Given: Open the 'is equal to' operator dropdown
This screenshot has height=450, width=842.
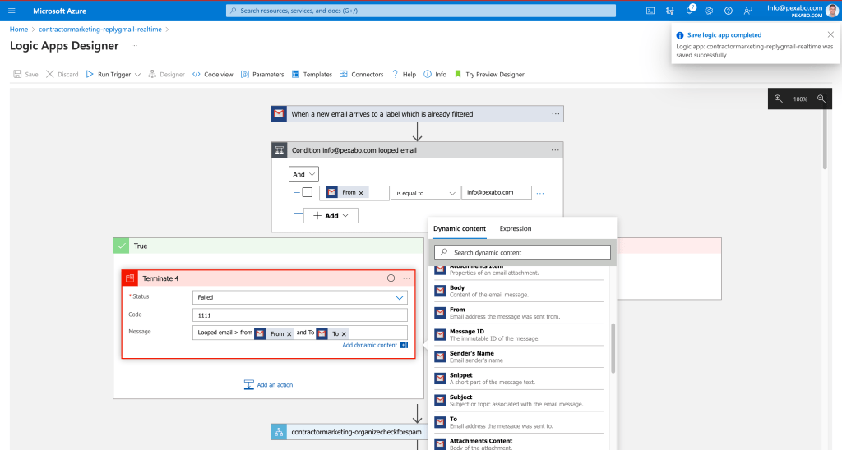Looking at the screenshot, I should [x=425, y=192].
